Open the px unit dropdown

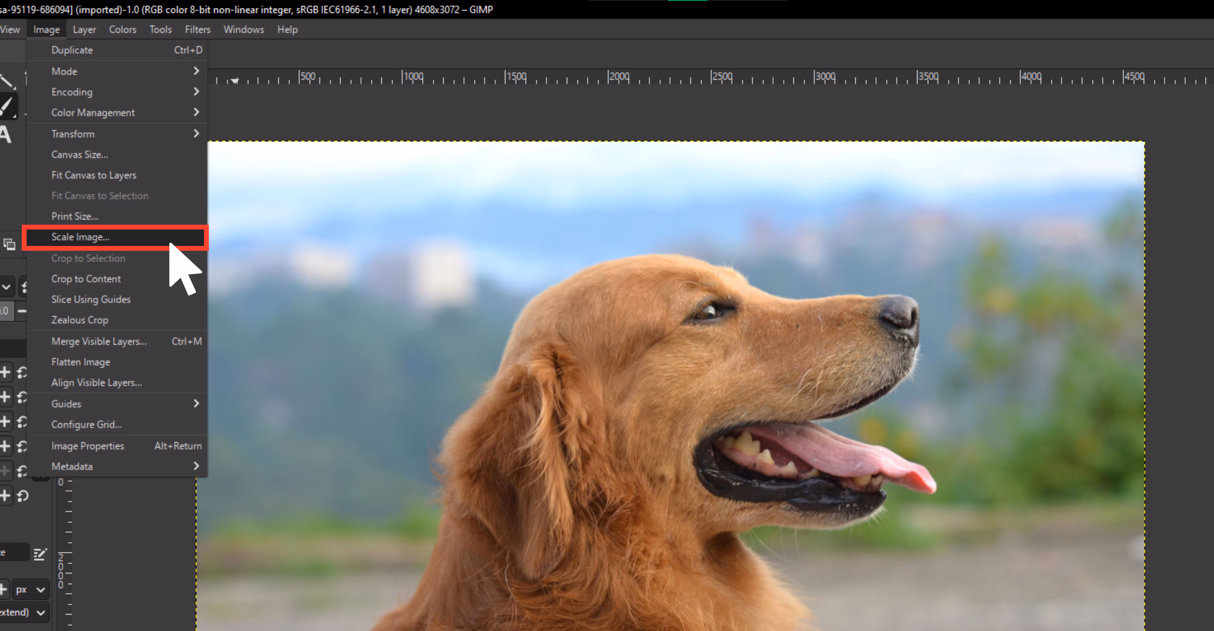(x=31, y=590)
